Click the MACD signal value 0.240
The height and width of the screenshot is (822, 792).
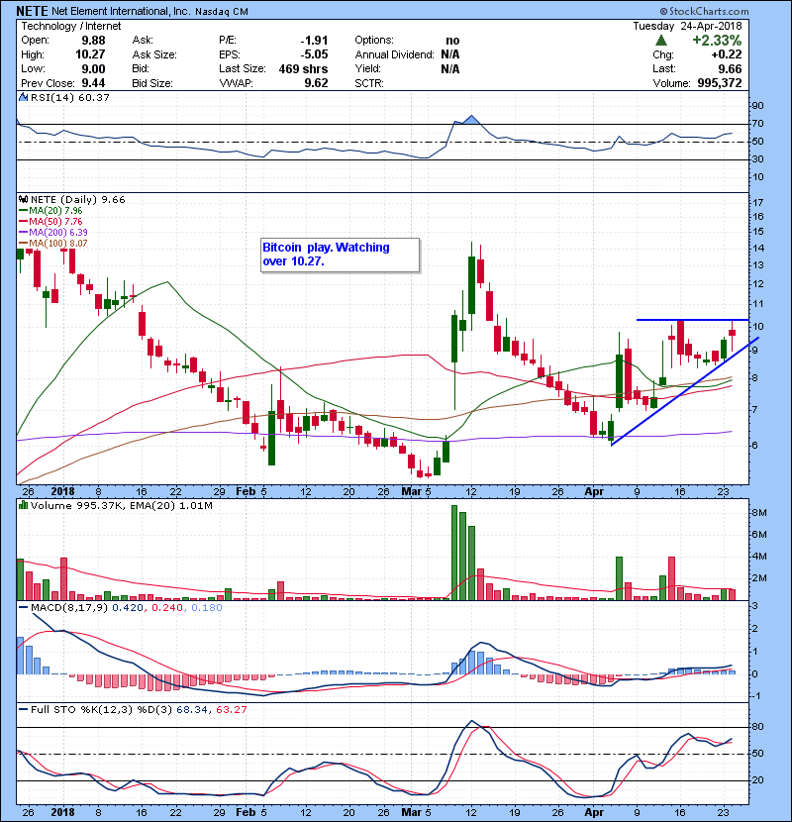[x=167, y=608]
